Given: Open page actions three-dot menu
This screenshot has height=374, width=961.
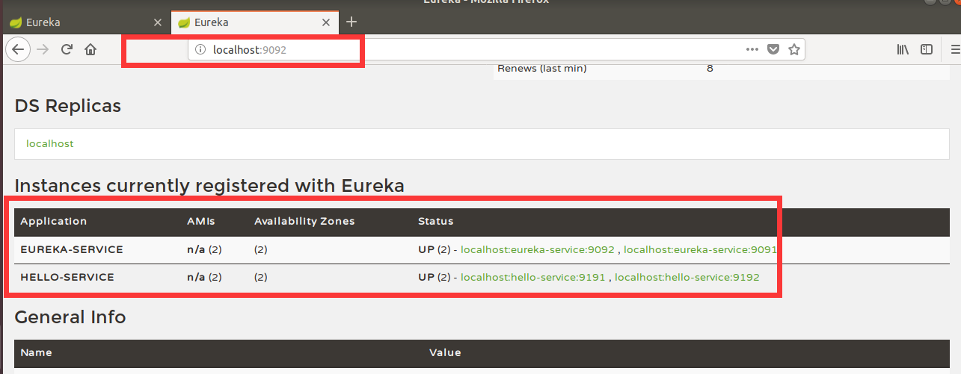Looking at the screenshot, I should pos(752,49).
